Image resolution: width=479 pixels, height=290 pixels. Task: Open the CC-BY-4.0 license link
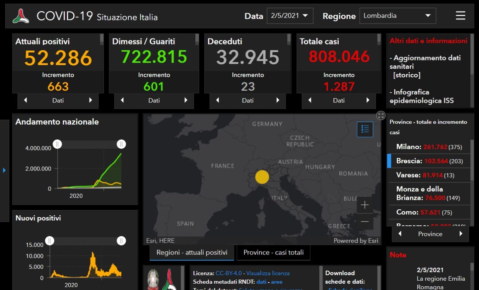pos(229,273)
